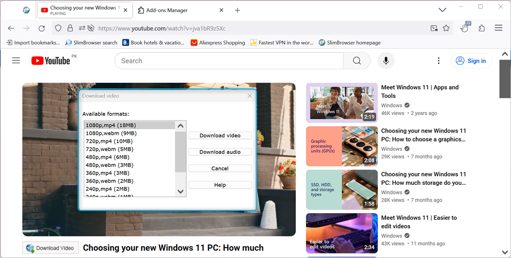Reload the current page

click(42, 28)
